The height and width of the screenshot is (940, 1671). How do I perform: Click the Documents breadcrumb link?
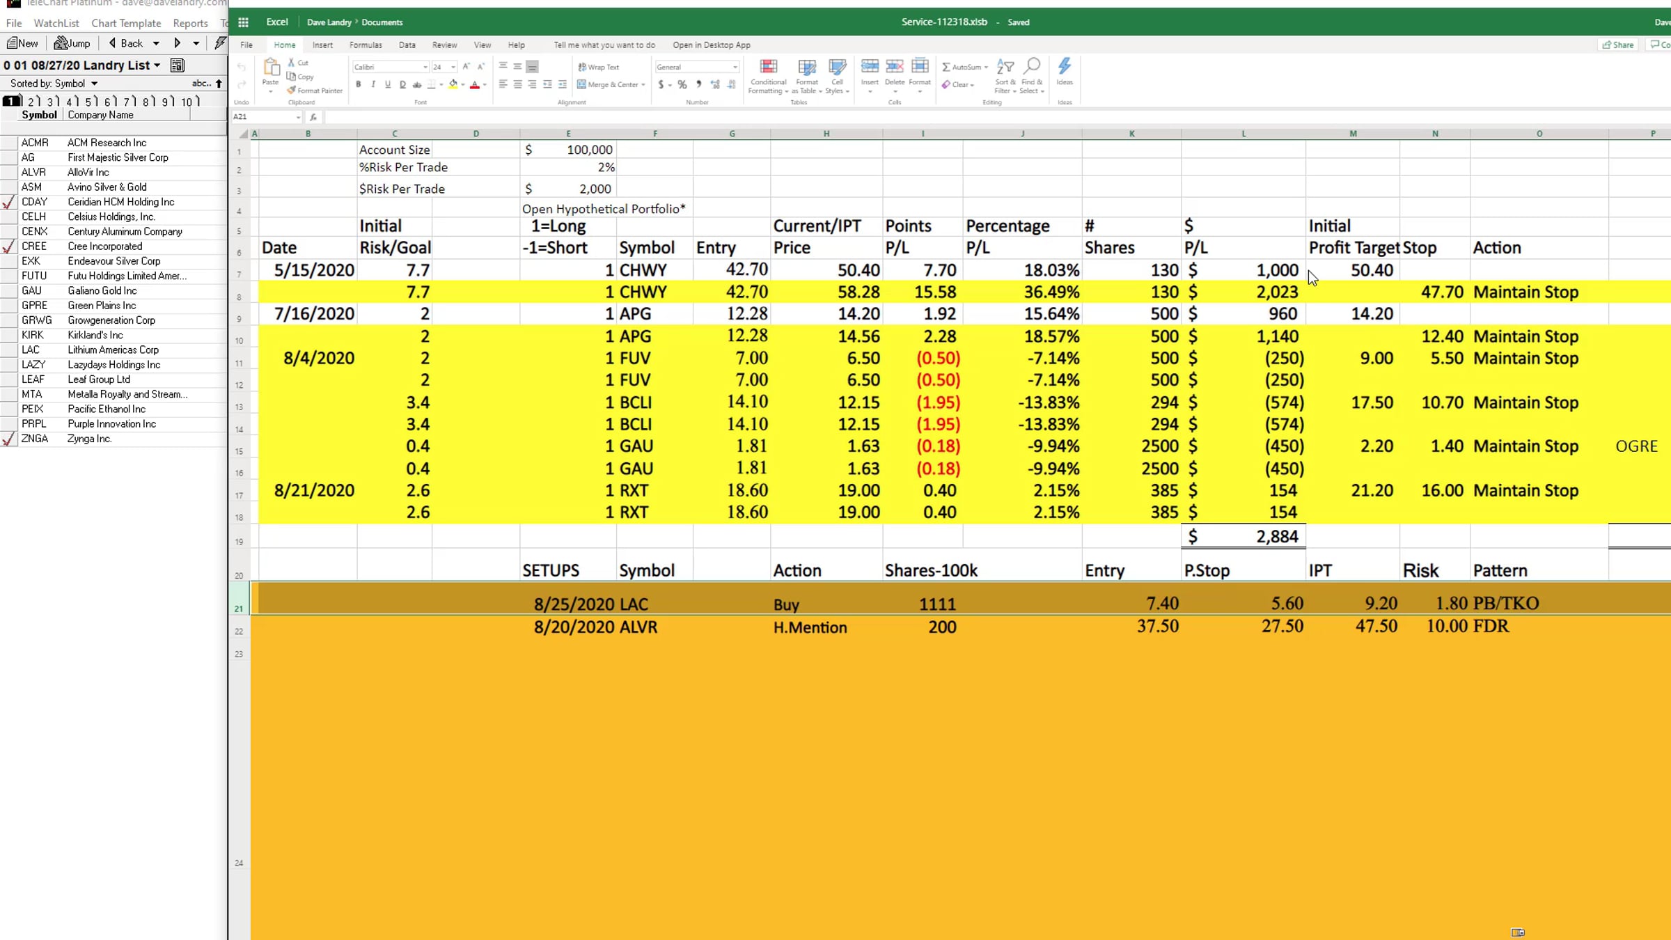382,22
